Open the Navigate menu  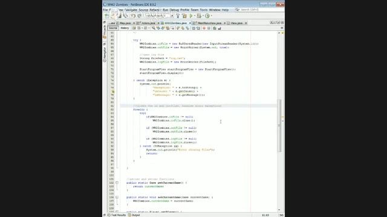tap(131, 10)
